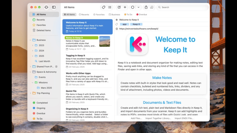Open the reinventedsoftware.com/keepit link
The image size is (237, 133).
click(x=139, y=29)
